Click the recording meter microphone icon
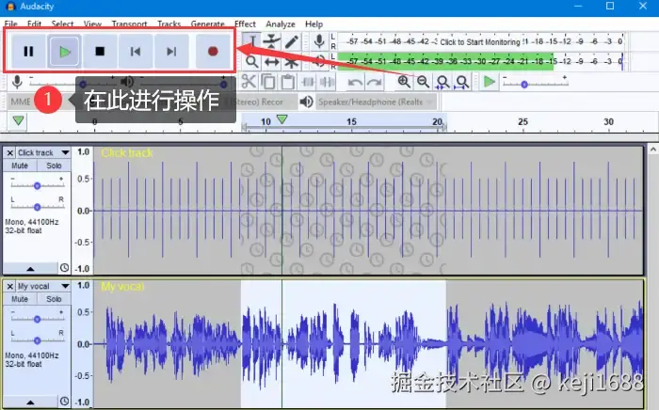659x410 pixels. 319,41
